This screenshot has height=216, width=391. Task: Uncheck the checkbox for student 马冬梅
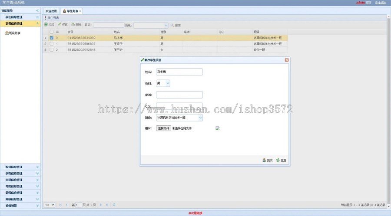tap(52, 38)
